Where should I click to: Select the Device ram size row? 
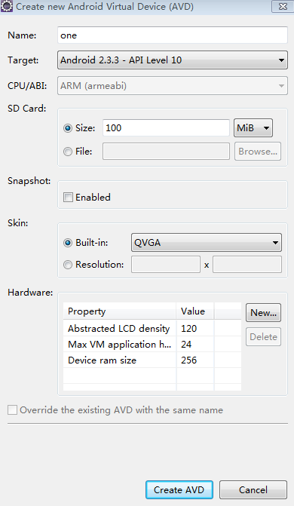tap(152, 360)
